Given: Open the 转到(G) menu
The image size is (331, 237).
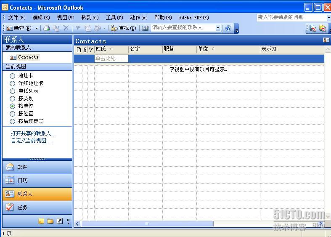Looking at the screenshot, I should [x=90, y=18].
